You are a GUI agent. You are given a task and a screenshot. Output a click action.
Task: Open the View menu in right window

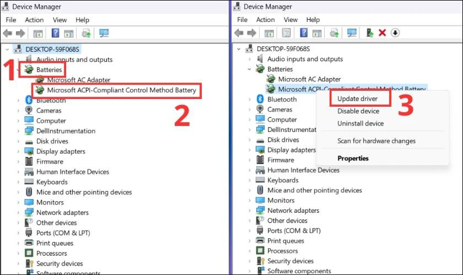coord(291,20)
